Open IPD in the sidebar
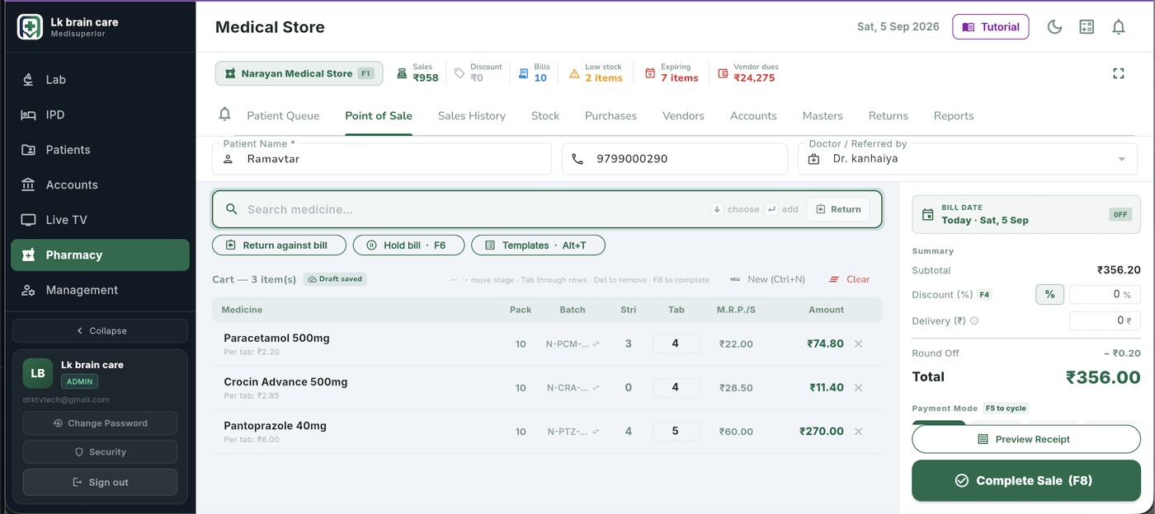The width and height of the screenshot is (1155, 514). pyautogui.click(x=100, y=114)
